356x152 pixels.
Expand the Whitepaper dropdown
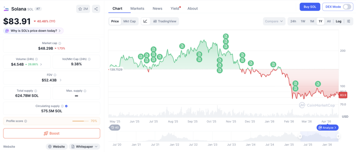point(84,146)
